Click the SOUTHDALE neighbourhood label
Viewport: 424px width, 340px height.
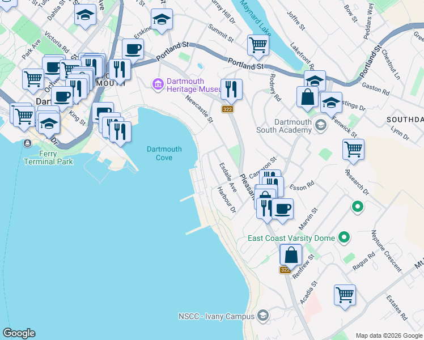405,120
